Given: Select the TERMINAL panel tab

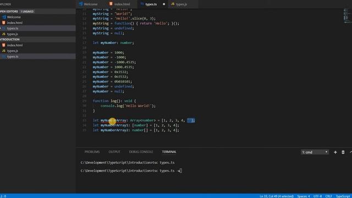Looking at the screenshot, I should tap(169, 152).
